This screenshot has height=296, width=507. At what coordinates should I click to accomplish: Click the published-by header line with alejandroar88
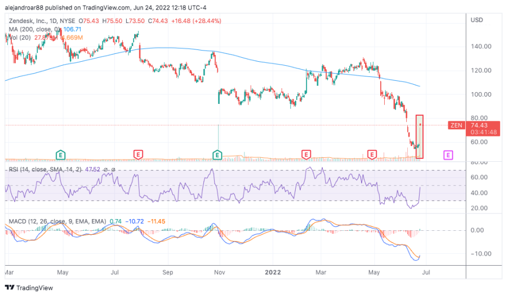tap(105, 7)
